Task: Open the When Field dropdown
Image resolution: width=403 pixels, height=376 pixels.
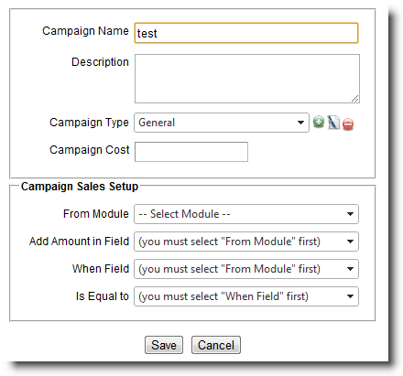Action: tap(246, 269)
